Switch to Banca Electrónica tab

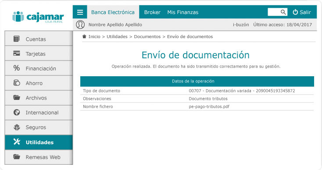click(113, 12)
